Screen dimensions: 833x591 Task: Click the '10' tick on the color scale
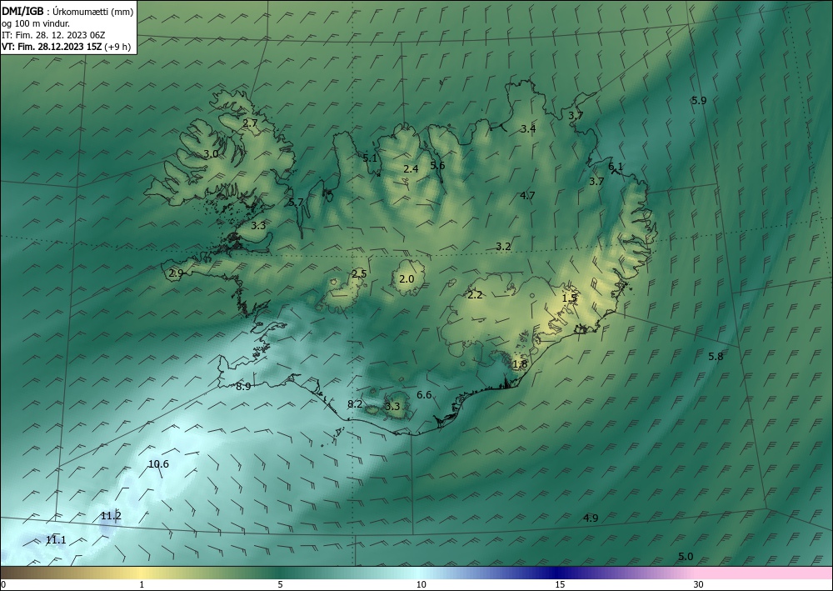[x=421, y=584]
